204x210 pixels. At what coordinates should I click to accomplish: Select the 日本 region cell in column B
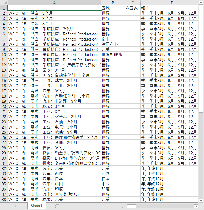(113, 179)
